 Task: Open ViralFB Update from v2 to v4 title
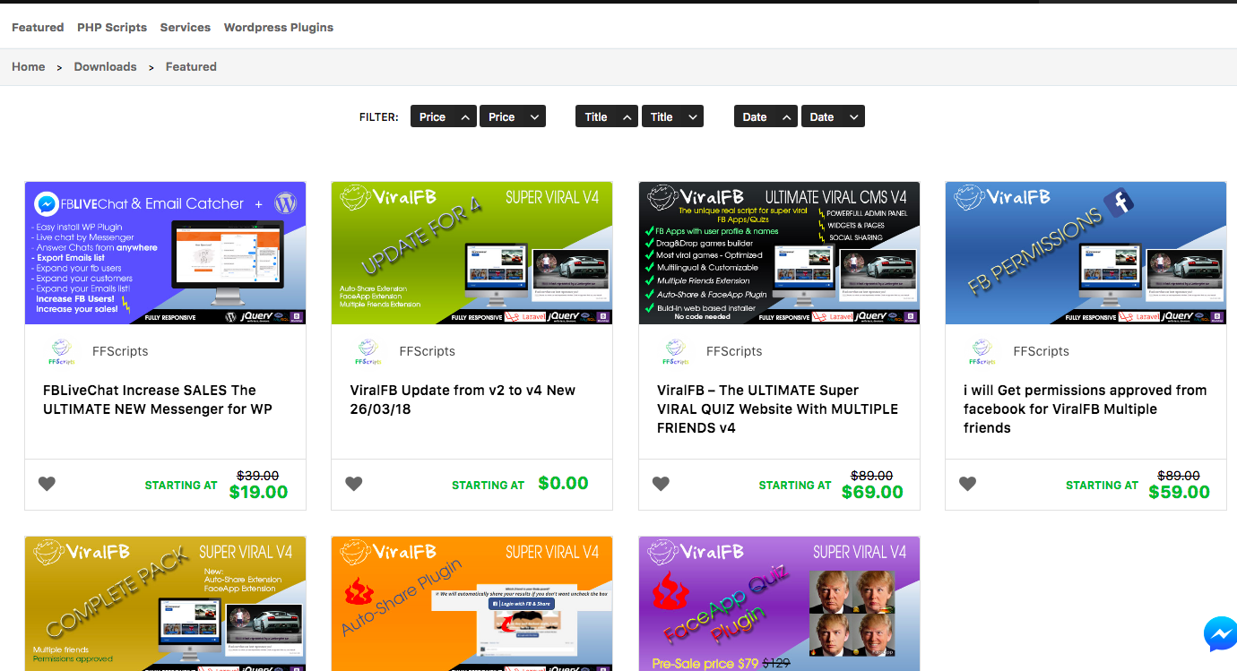pos(463,400)
